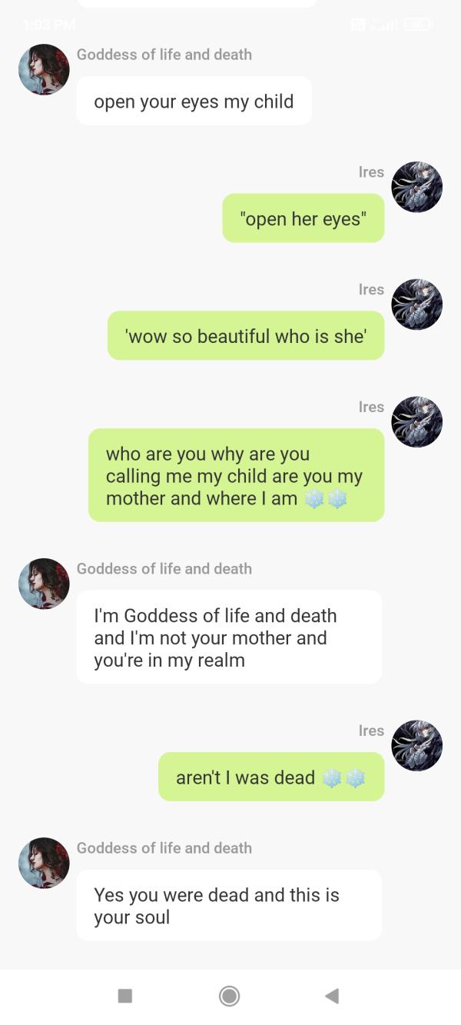This screenshot has width=461, height=1025.
Task: Select the "open your eyes my child" bubble
Action: 194,101
